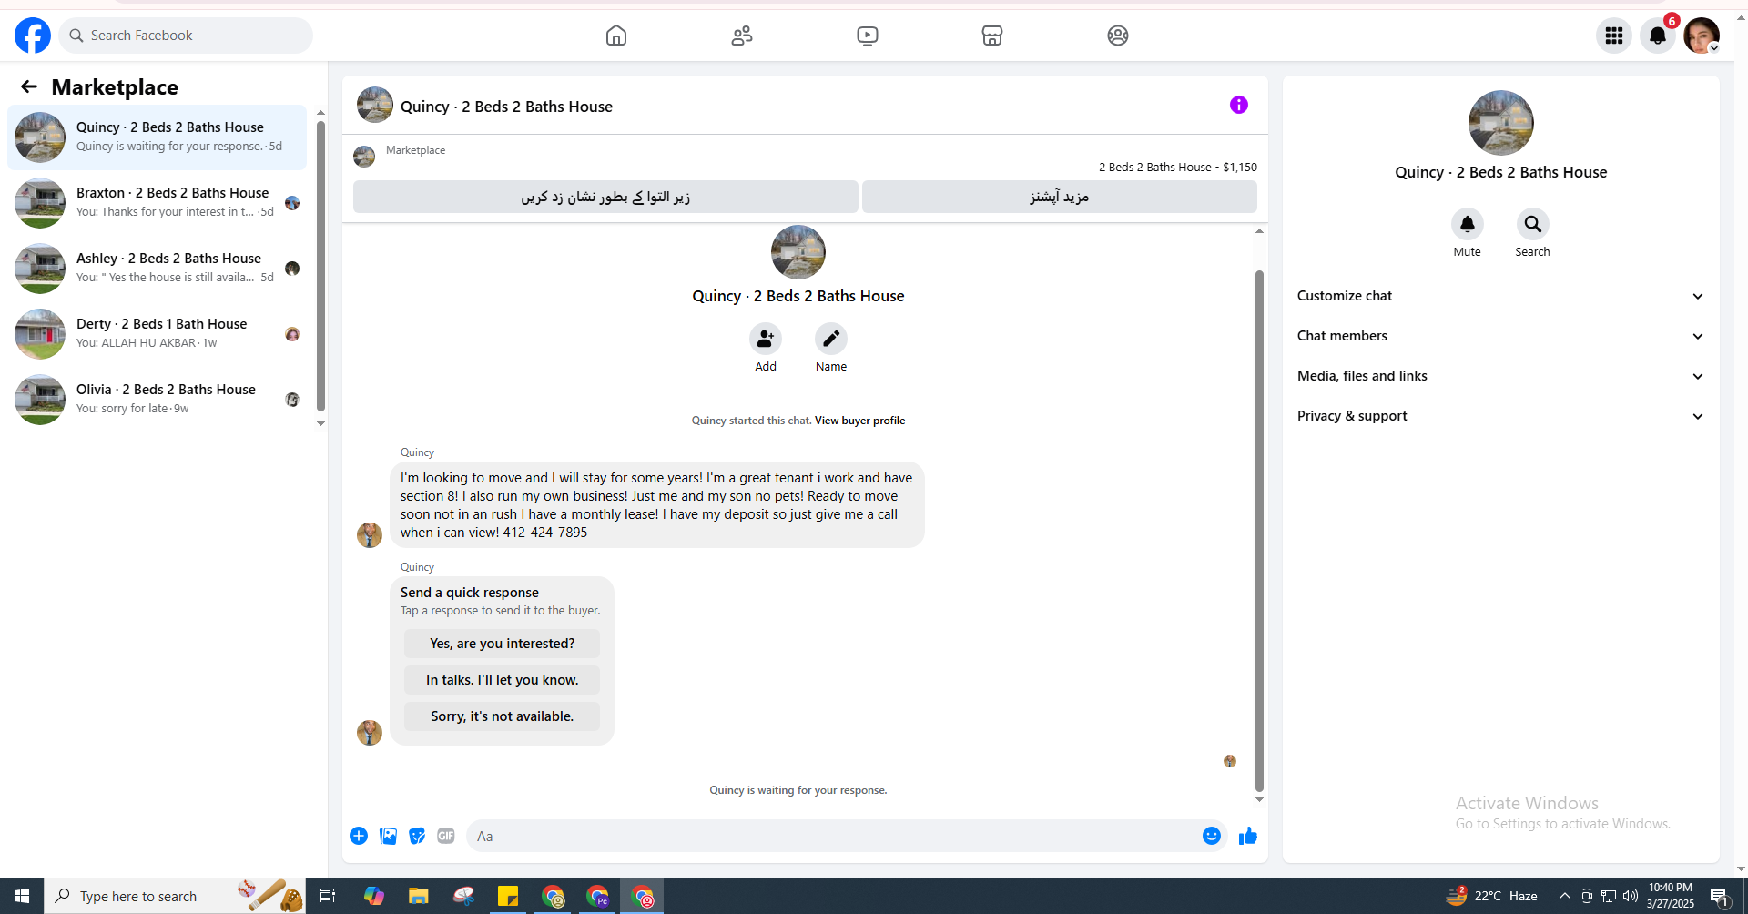Image resolution: width=1748 pixels, height=914 pixels.
Task: Click the mark as pending button
Action: [605, 197]
